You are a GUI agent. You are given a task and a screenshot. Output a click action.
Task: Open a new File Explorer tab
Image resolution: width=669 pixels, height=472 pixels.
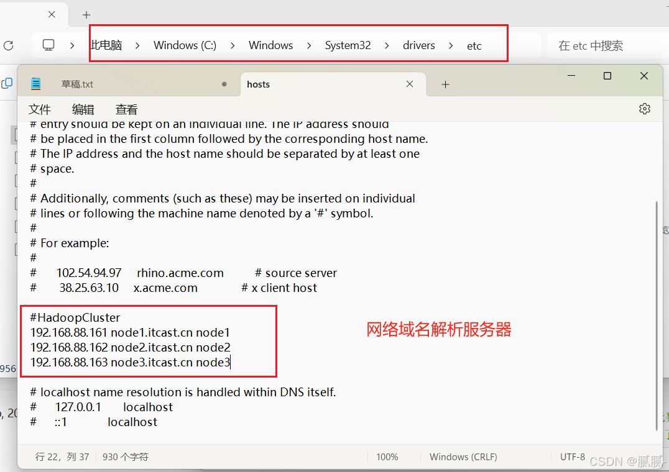tap(86, 14)
